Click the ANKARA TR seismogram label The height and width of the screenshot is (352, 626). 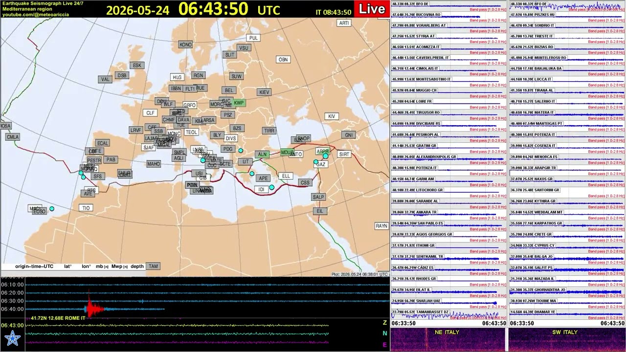[414, 212]
